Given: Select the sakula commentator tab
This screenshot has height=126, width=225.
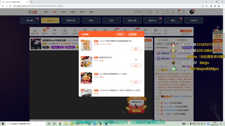Looking at the screenshot, I should [50, 20].
